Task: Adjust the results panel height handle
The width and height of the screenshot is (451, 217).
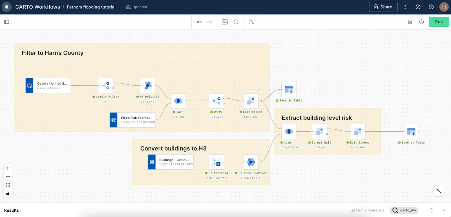Action: tap(431, 210)
